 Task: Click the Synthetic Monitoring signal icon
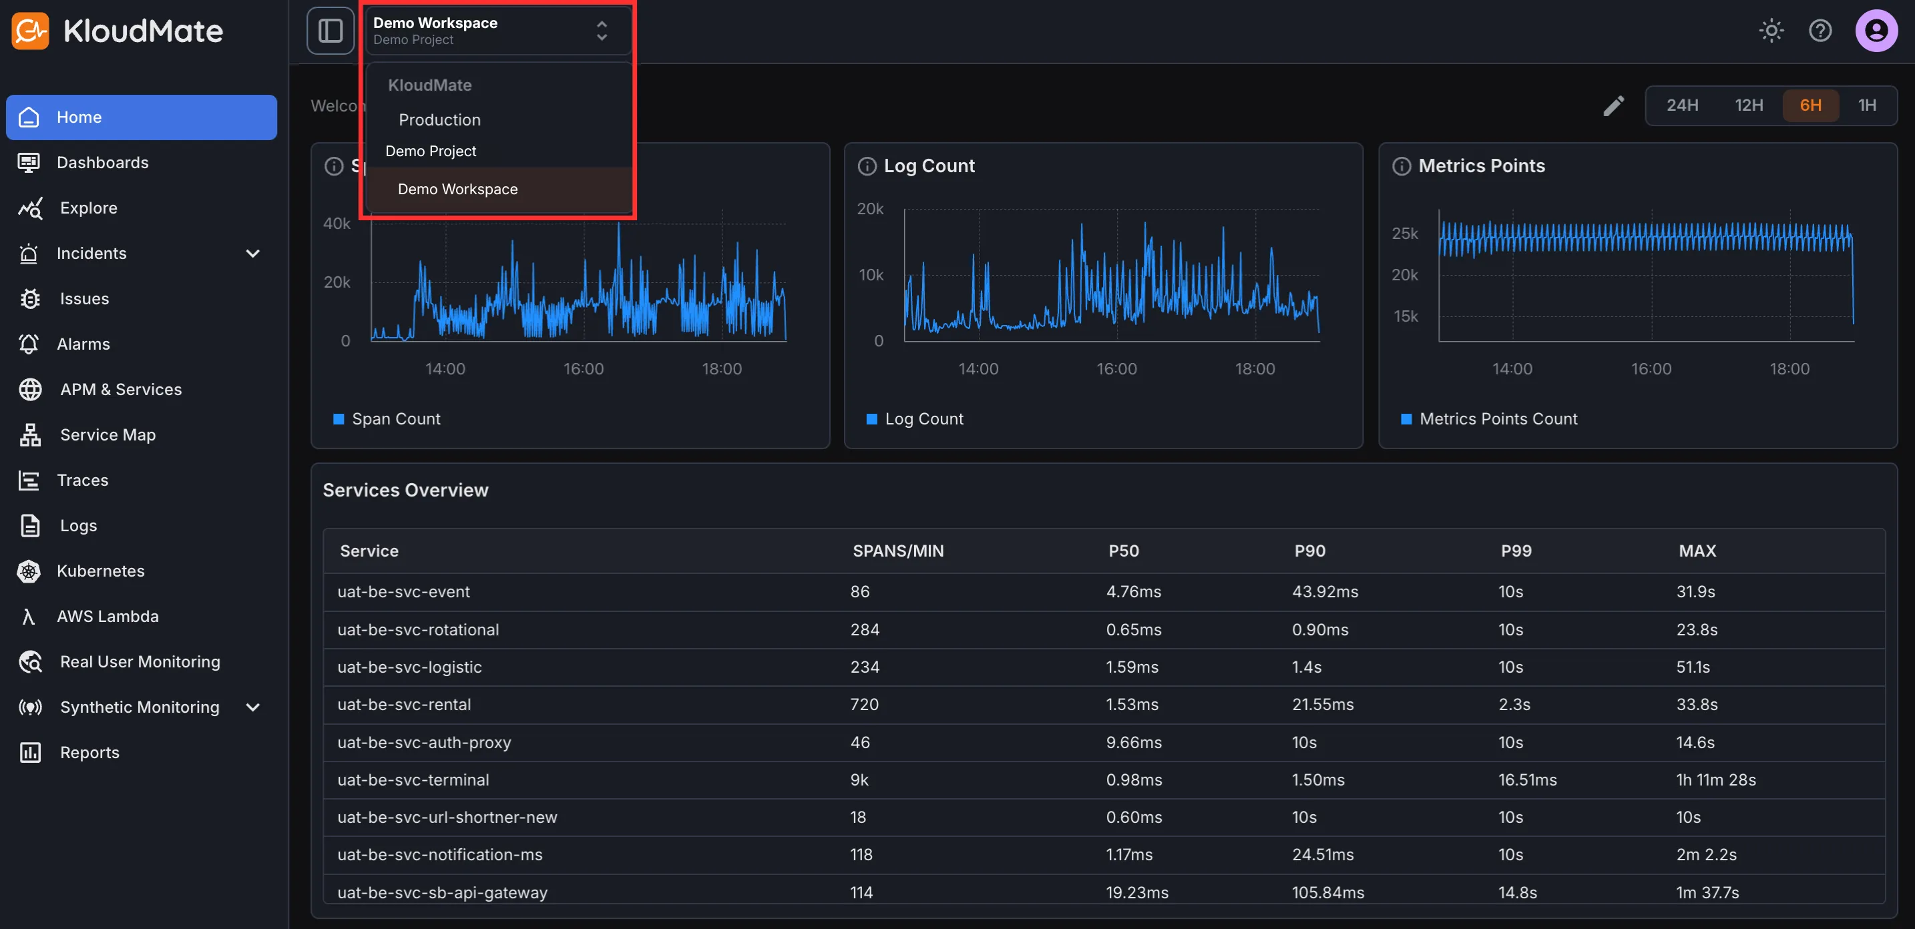(31, 707)
